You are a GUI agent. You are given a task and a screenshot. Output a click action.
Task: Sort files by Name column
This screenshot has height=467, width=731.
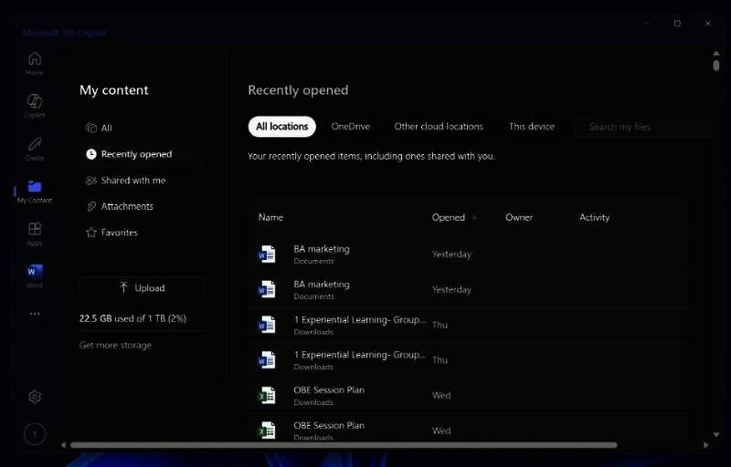[x=270, y=217]
